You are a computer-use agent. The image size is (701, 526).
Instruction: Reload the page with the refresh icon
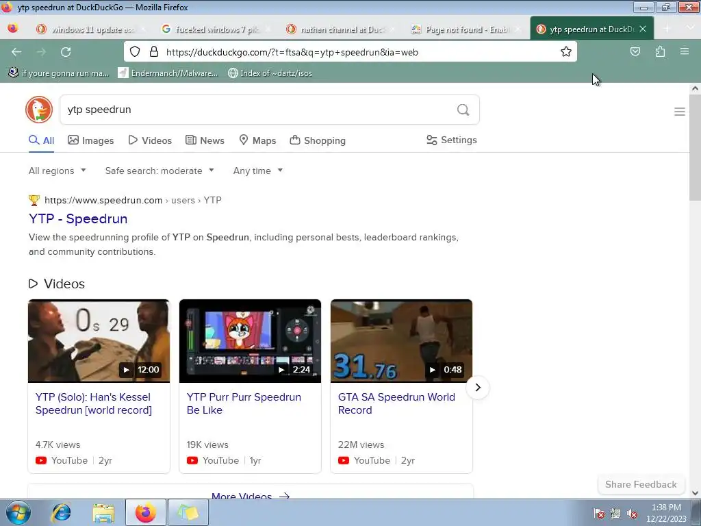(66, 52)
